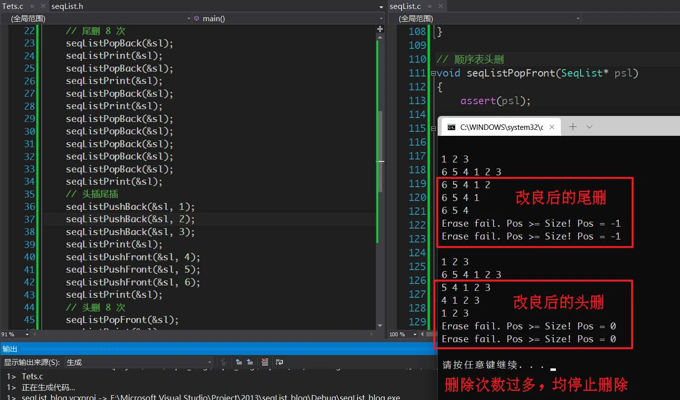Screen dimensions: 680x400
Task: Click line 43 seqListPrint(&sl);
Action: click(114, 294)
